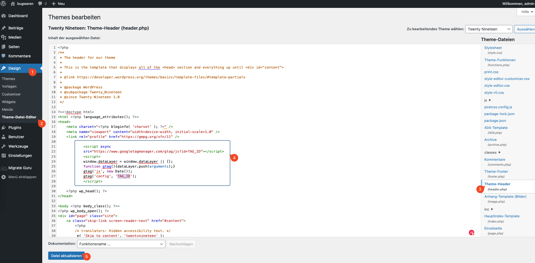Click the Datei aktualisieren button

tap(66, 256)
